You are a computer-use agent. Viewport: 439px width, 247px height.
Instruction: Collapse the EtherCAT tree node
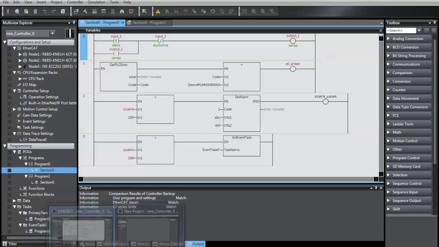pos(14,48)
